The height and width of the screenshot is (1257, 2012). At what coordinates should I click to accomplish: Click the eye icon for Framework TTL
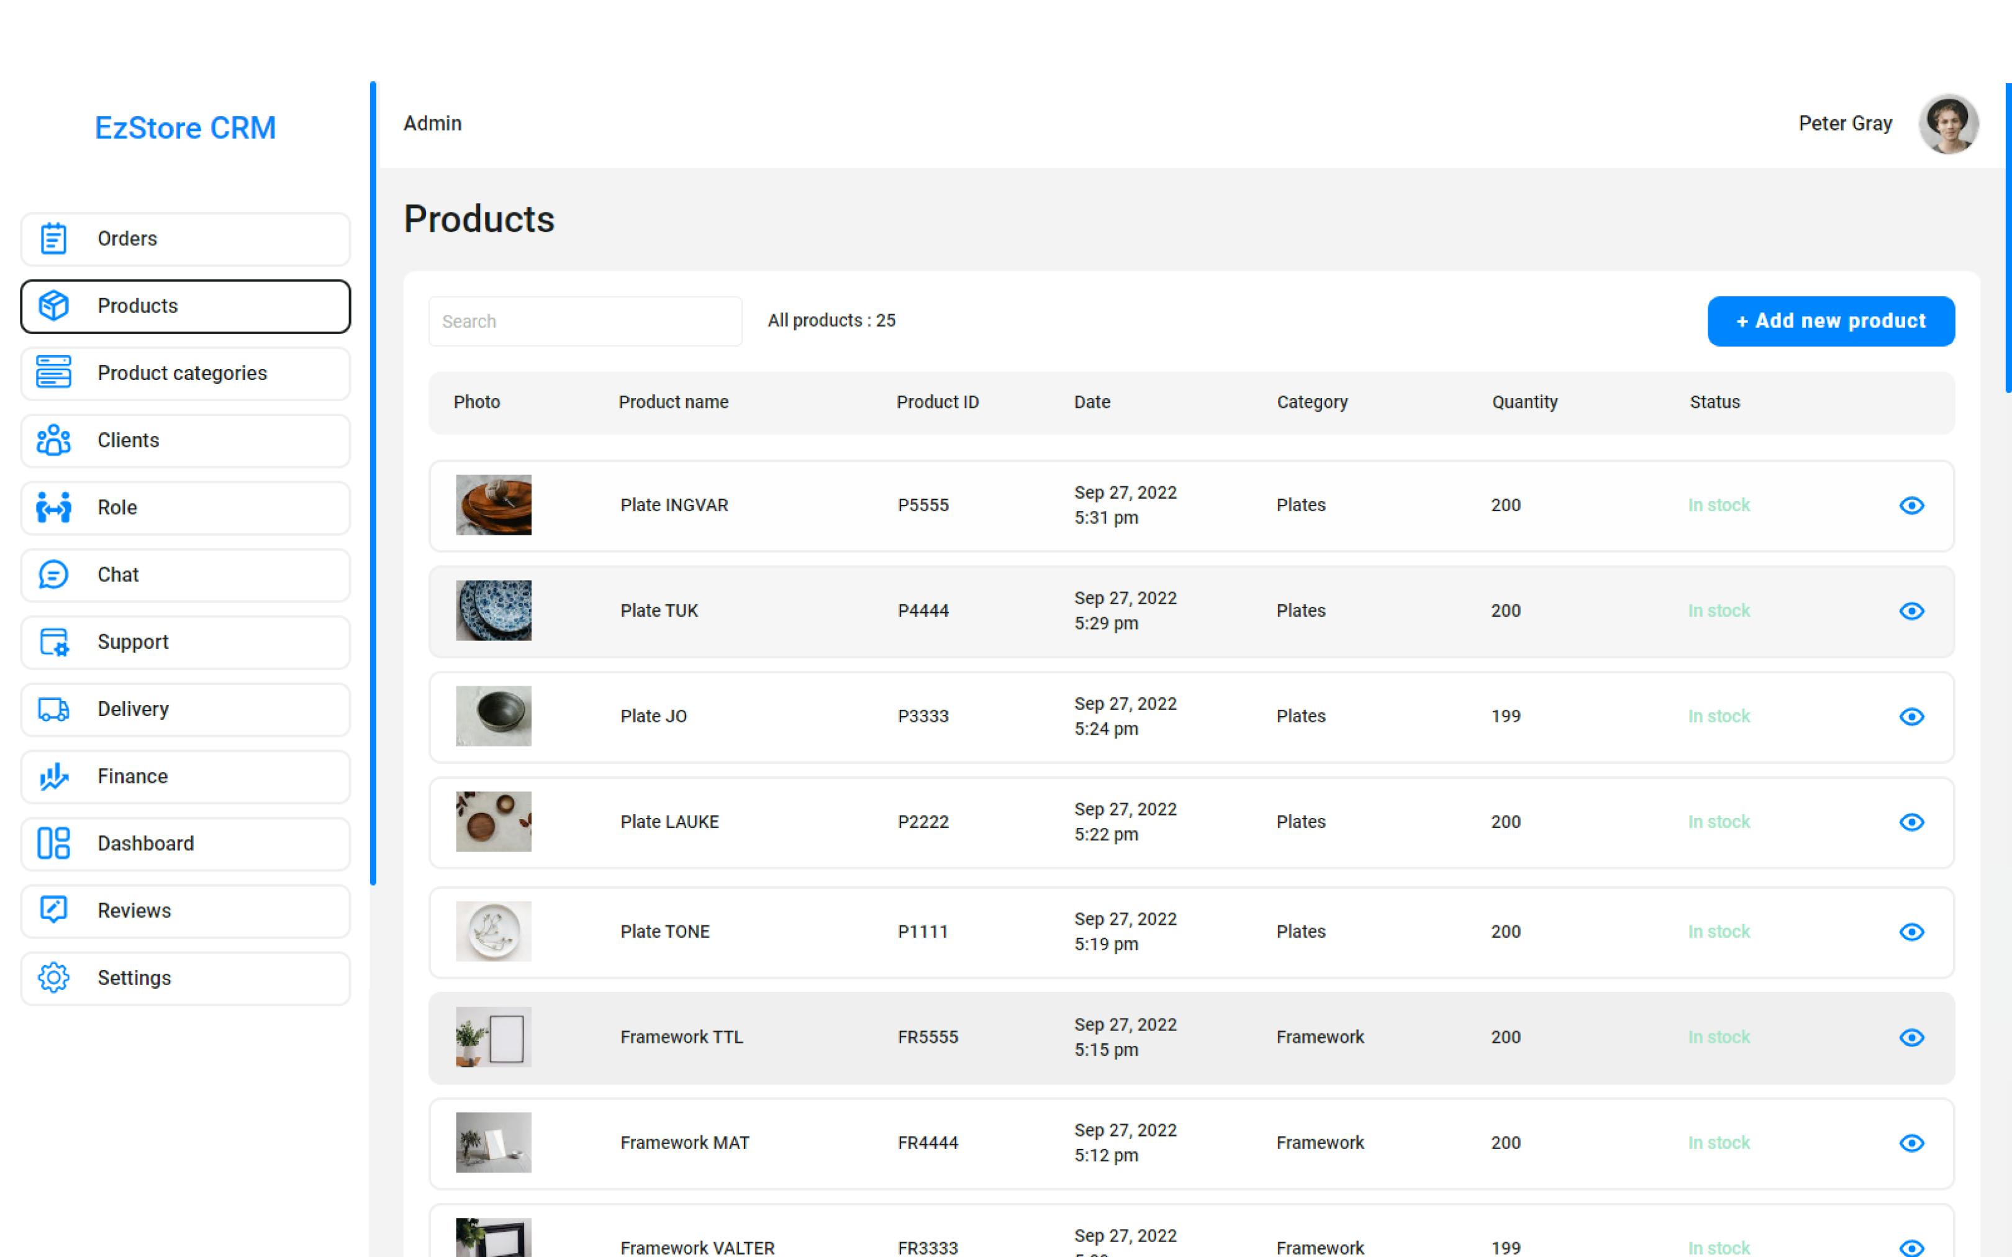1911,1038
